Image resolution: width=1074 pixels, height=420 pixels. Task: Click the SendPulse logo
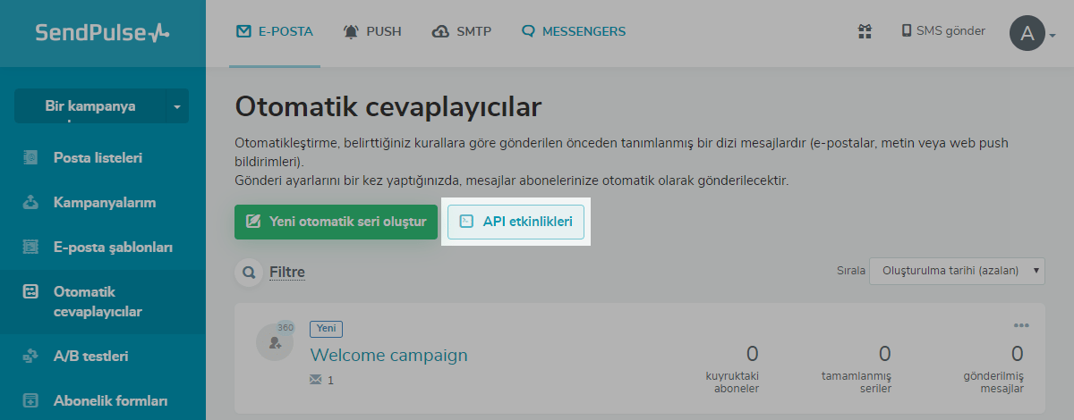tap(102, 33)
